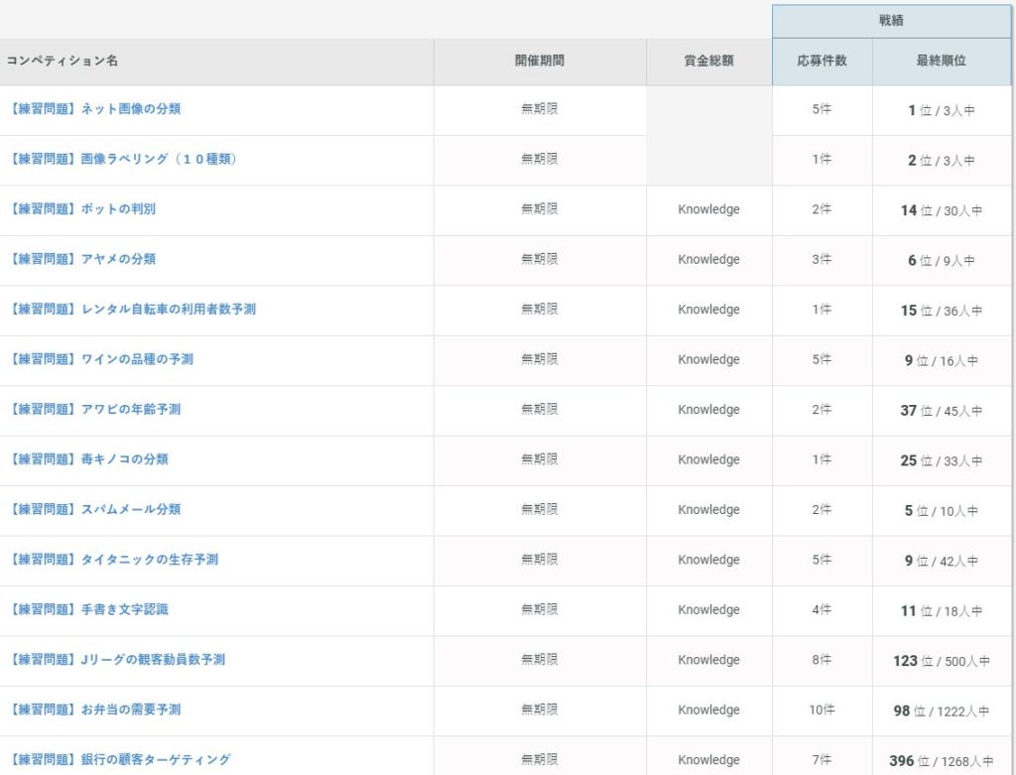Image resolution: width=1016 pixels, height=775 pixels.
Task: Open お弁当の需要予測 competition link
Action: coord(94,710)
